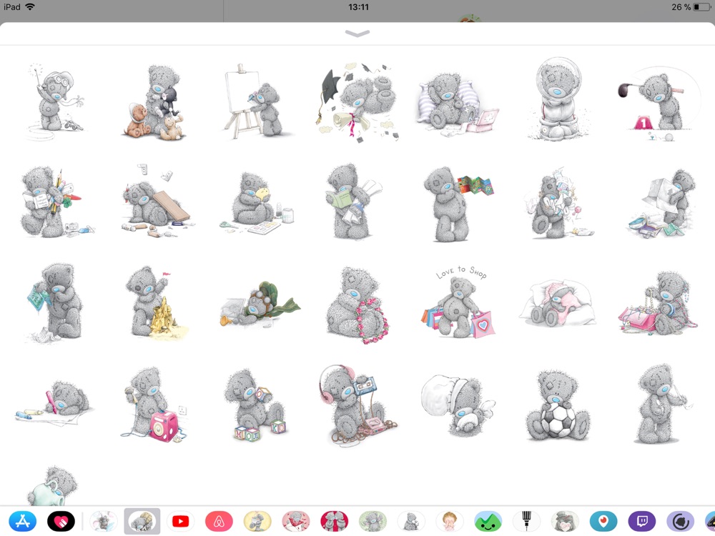Open the small sitting bear pack on white
The image size is (715, 536).
[411, 522]
